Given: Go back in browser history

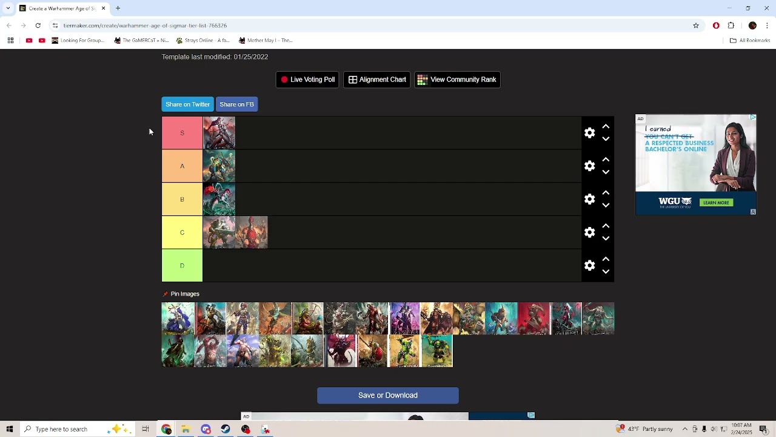Looking at the screenshot, I should [8, 25].
